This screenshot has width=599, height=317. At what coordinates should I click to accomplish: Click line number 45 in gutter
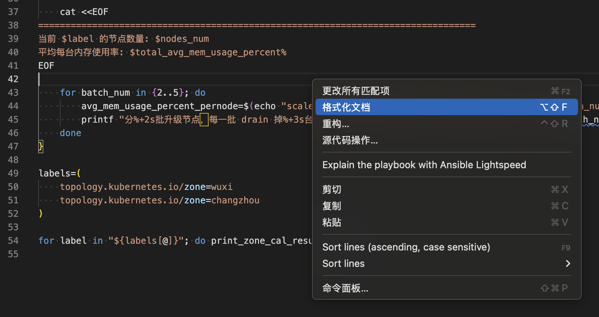13,120
